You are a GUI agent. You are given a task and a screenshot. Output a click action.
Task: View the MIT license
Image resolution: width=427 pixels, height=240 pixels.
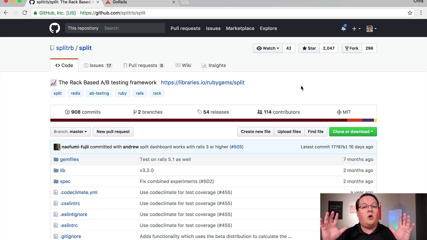pos(344,112)
